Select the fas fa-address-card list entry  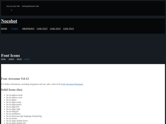coord(14,97)
